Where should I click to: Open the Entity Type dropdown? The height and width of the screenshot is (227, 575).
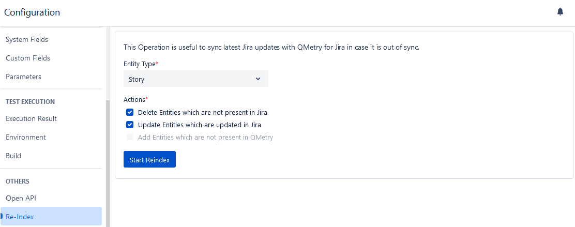[195, 79]
